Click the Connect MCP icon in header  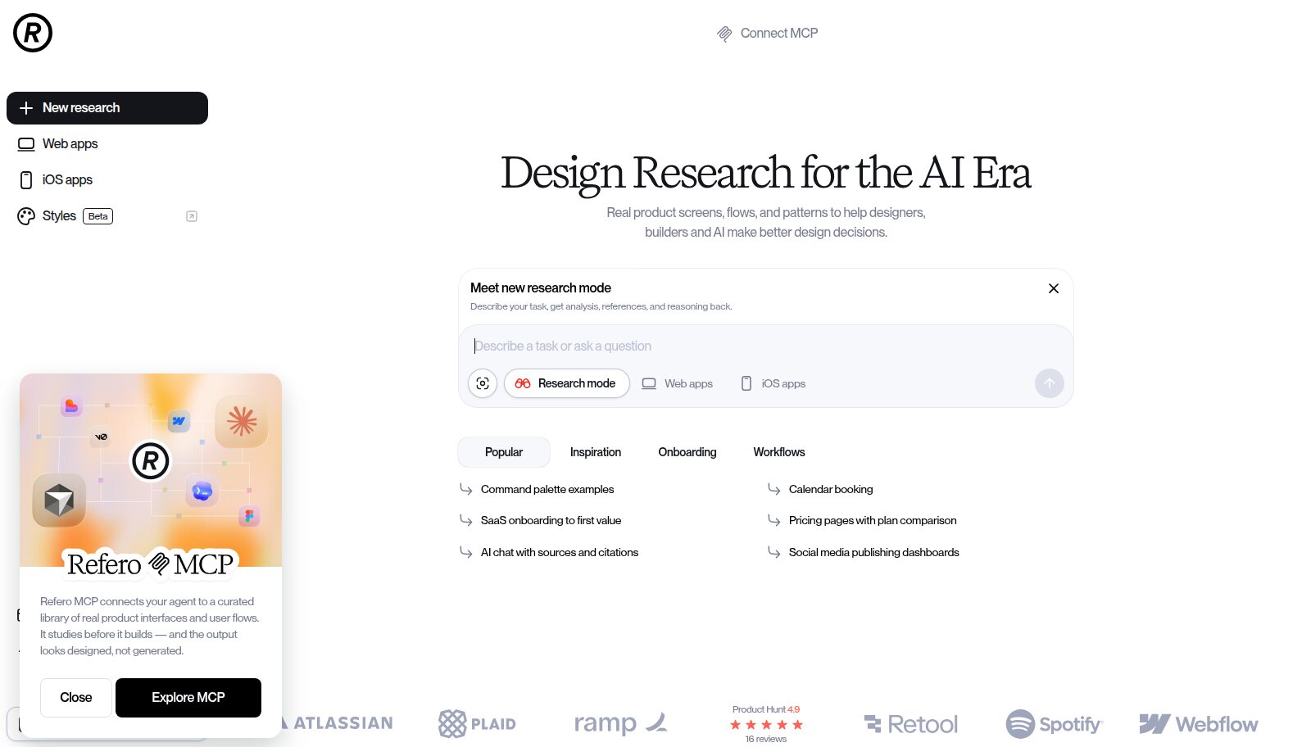click(x=724, y=34)
